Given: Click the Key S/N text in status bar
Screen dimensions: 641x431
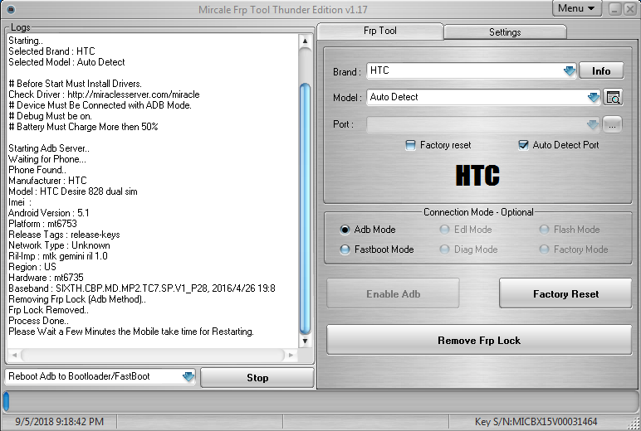Looking at the screenshot, I should tap(536, 422).
